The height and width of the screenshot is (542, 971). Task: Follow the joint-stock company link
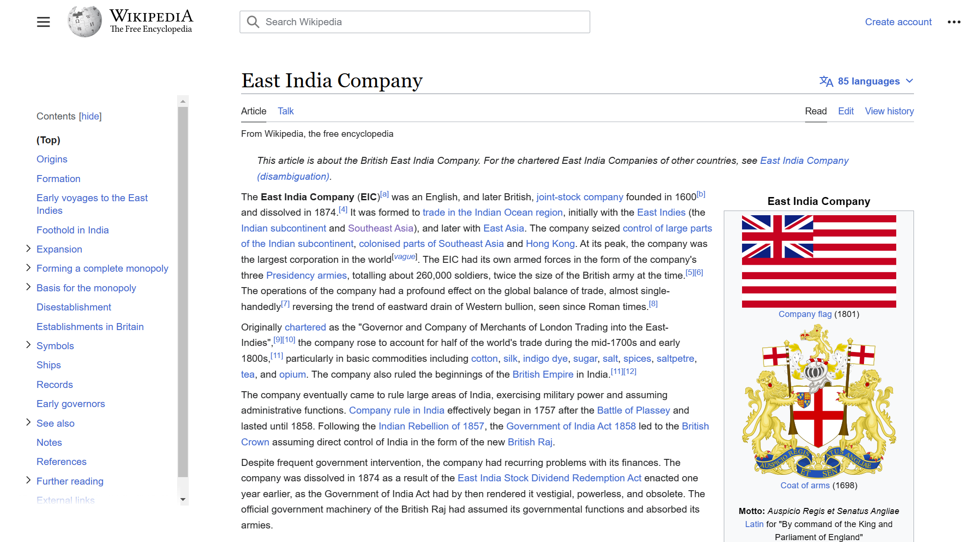[x=579, y=197]
